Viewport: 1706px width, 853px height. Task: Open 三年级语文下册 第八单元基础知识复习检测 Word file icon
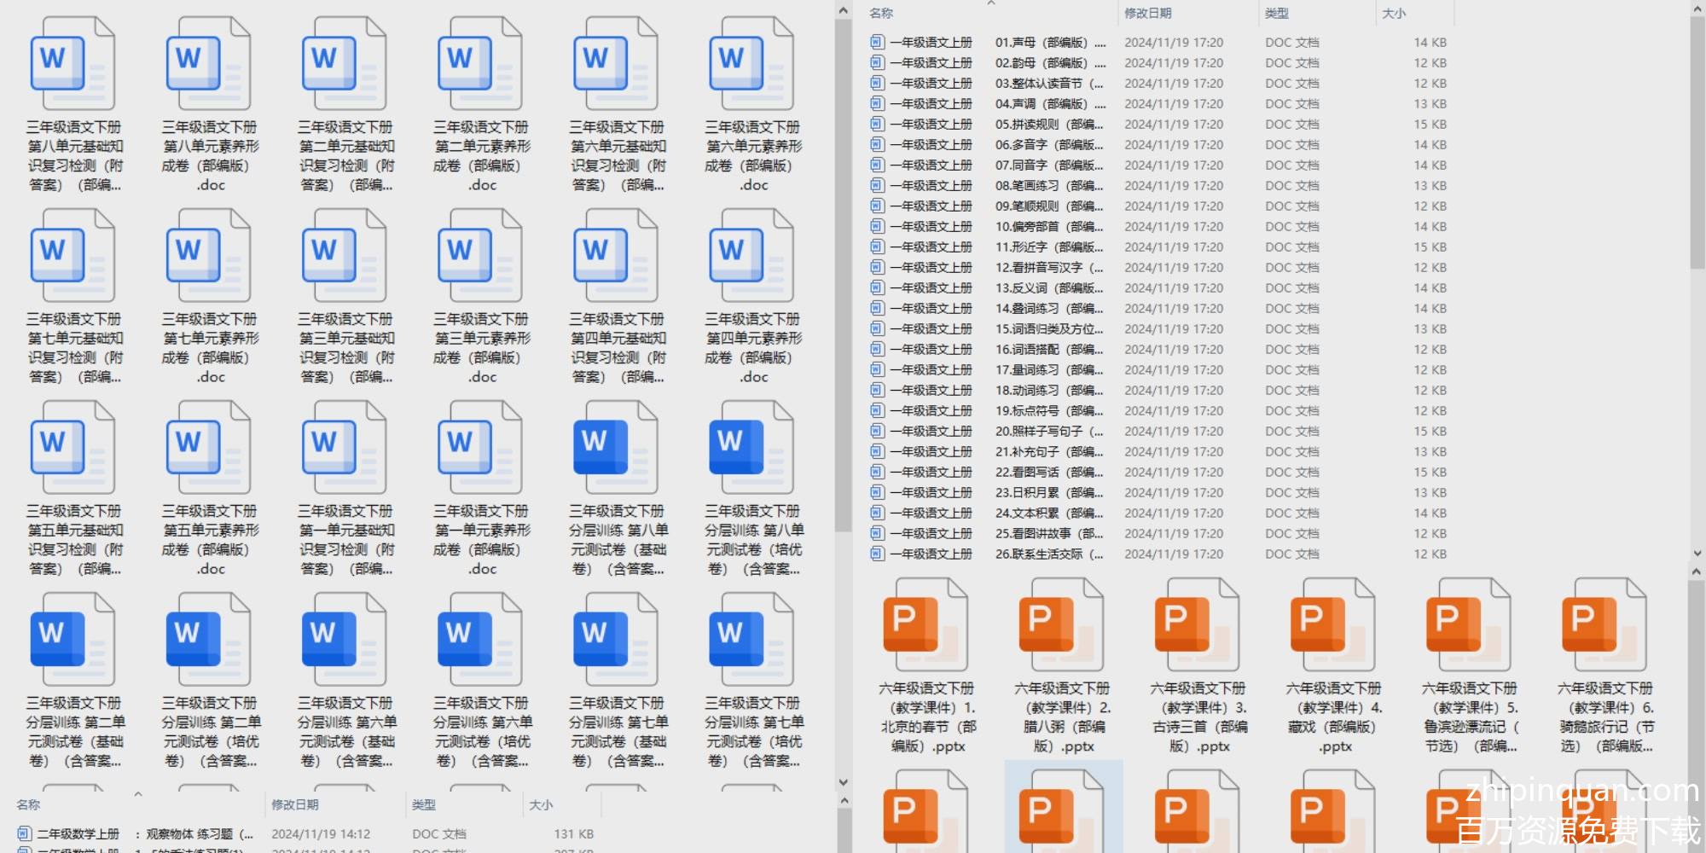tap(73, 63)
